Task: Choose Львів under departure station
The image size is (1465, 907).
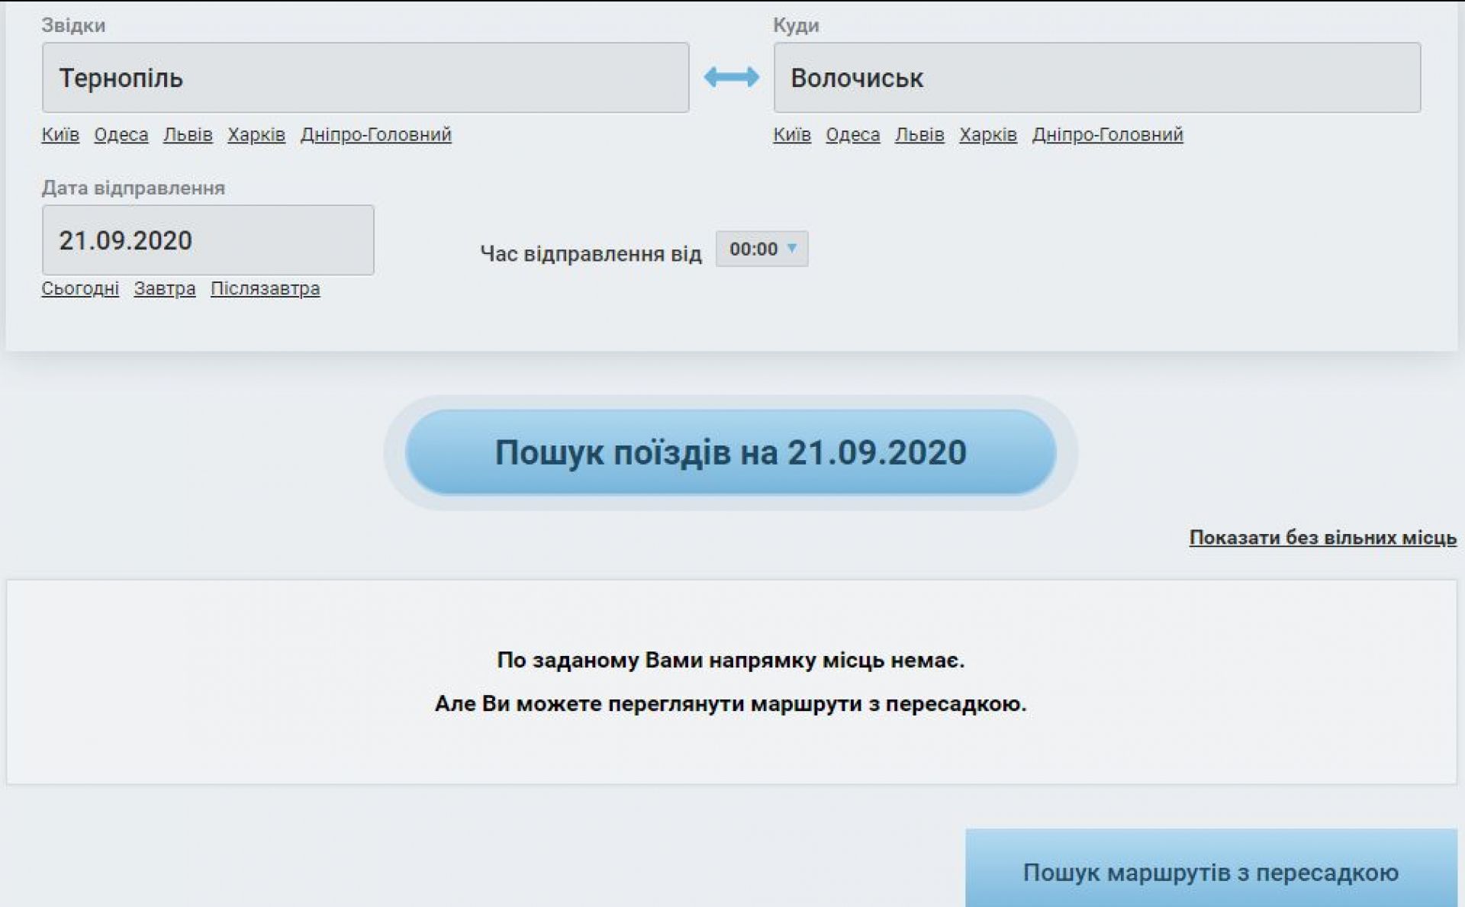Action: point(188,134)
